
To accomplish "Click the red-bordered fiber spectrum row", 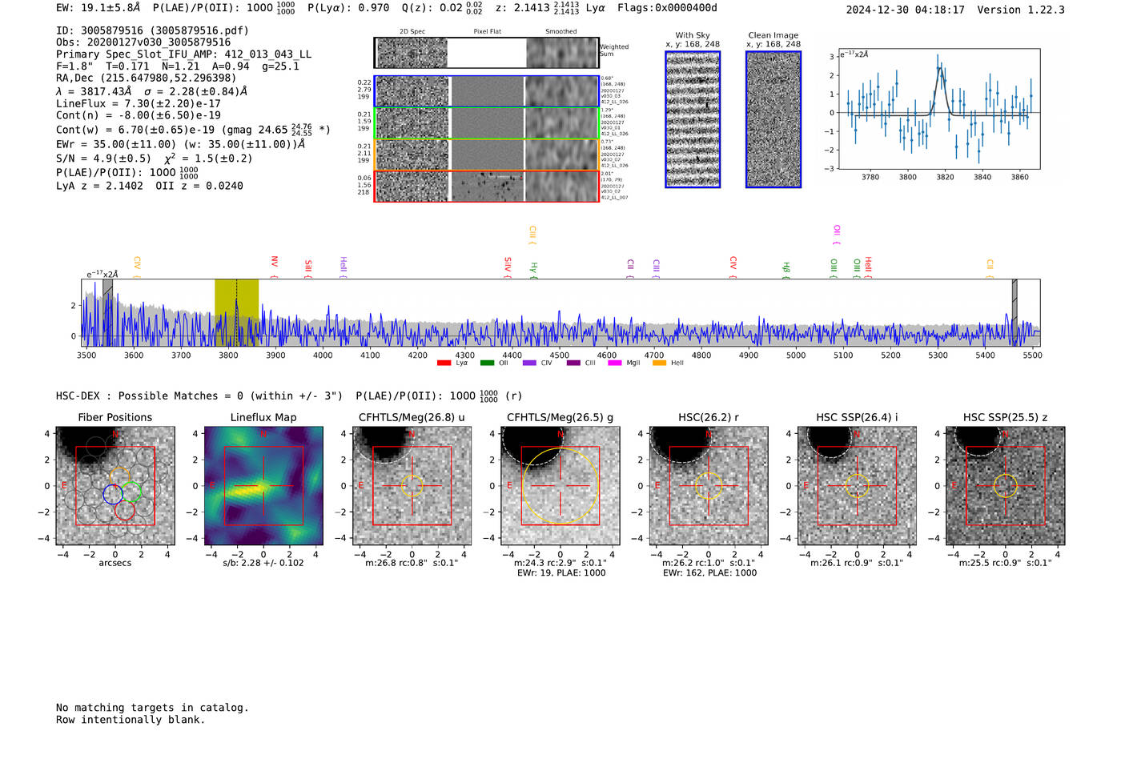I will point(487,186).
